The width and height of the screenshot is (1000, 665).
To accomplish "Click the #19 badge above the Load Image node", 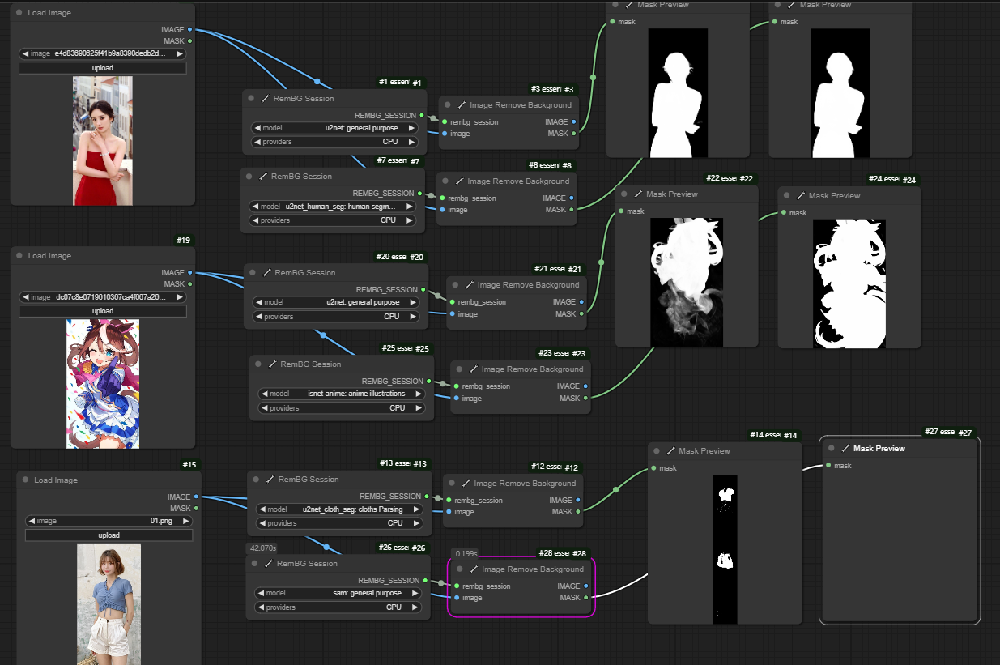I will click(x=183, y=241).
